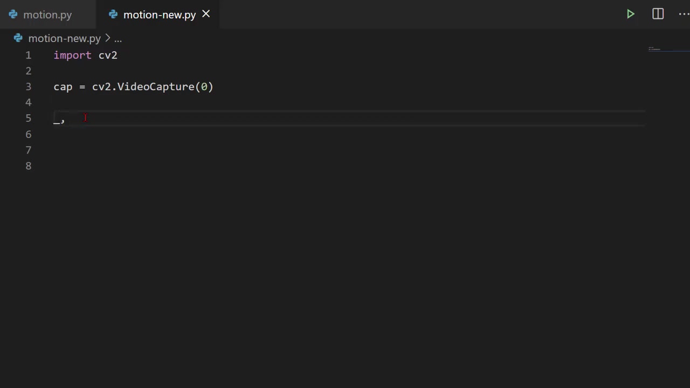Click the Split Editor Right icon
Screen dimensions: 690x388
point(658,14)
